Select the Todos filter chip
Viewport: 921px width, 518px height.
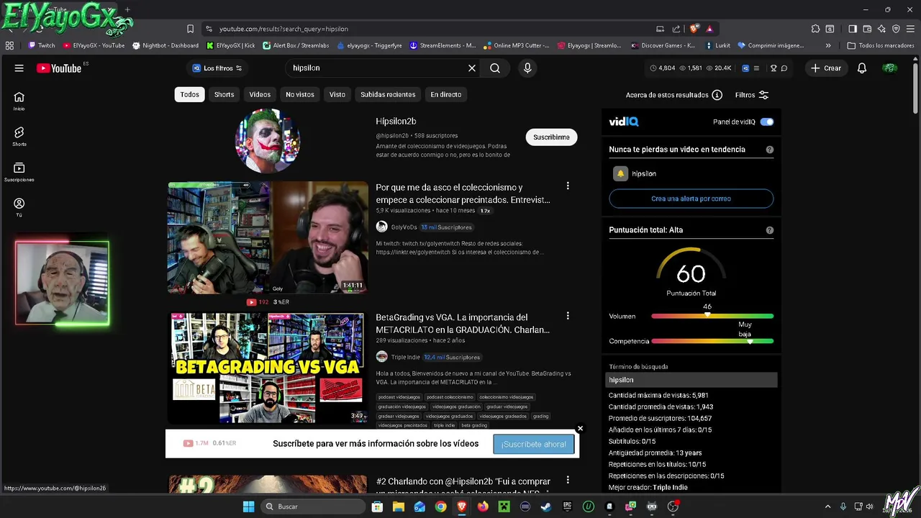click(190, 94)
